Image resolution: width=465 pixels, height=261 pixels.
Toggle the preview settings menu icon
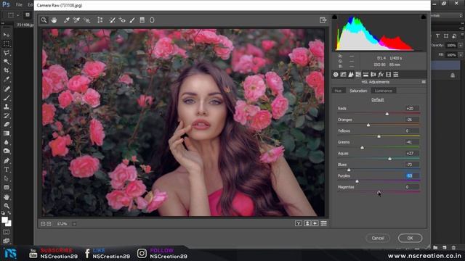point(323,223)
